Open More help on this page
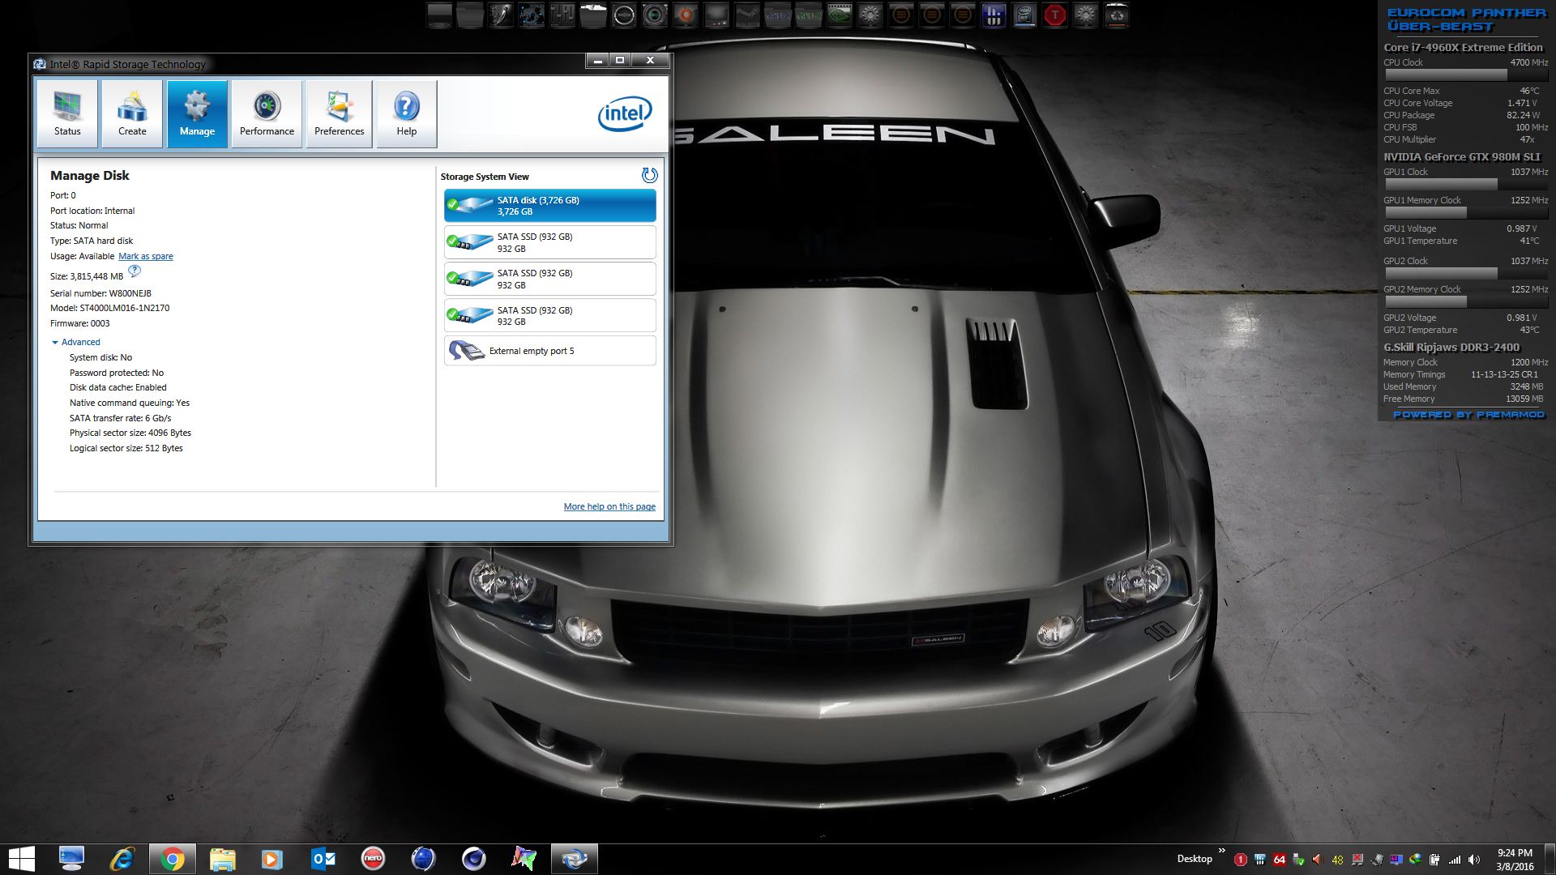The width and height of the screenshot is (1556, 875). [x=609, y=507]
